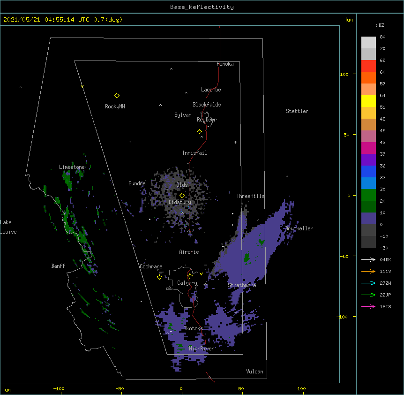404x395 pixels.
Task: Select the yellow diamond marker below Cochrane
Action: coord(159,277)
